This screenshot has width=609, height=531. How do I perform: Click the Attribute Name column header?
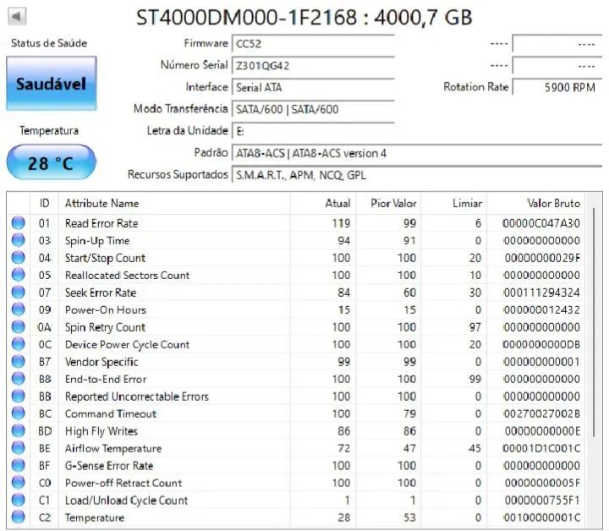point(174,203)
